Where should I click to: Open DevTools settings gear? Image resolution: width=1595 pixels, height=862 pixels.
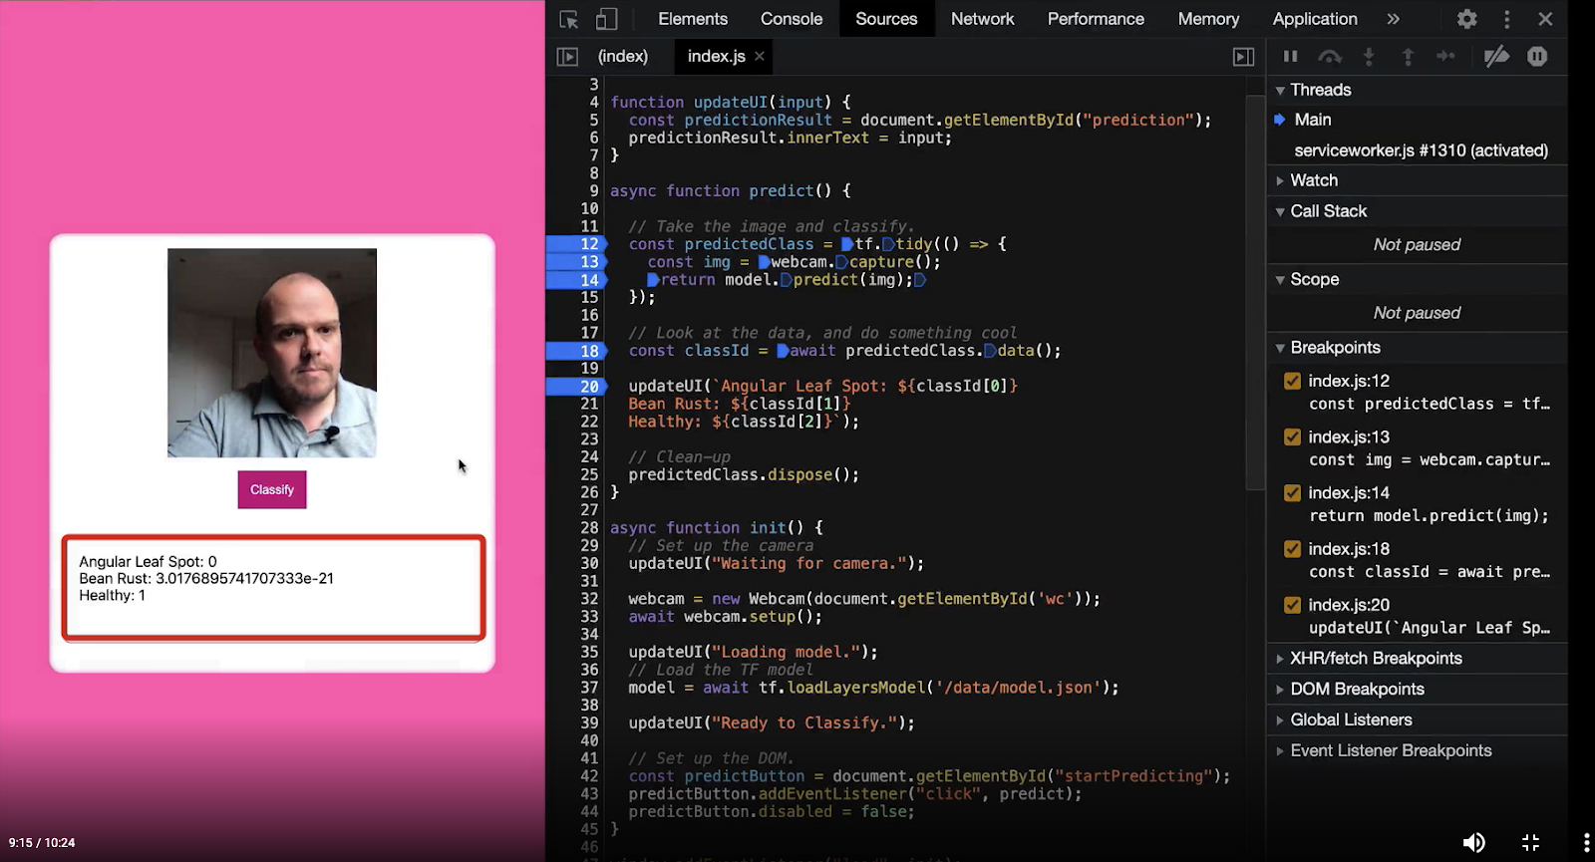pyautogui.click(x=1466, y=19)
